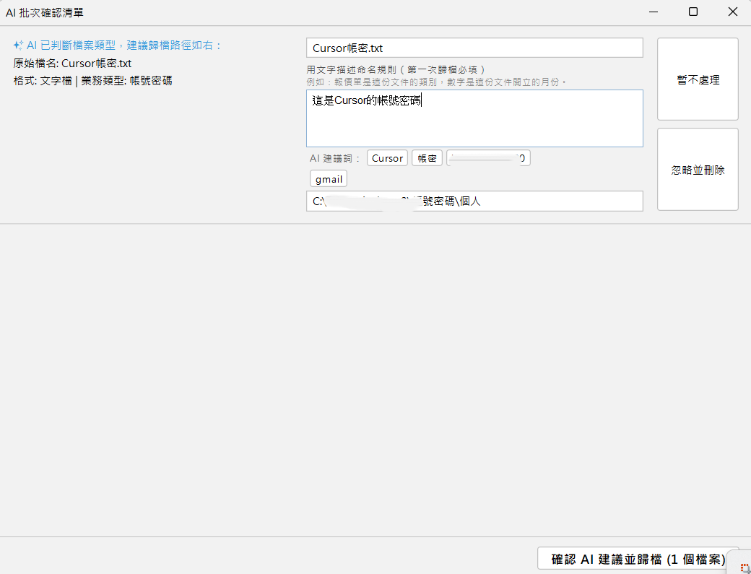Click the 例如：報價單 hint text
This screenshot has width=751, height=574.
tap(436, 82)
